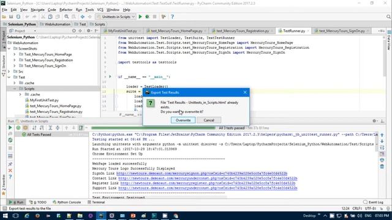
Task: Open the File menu
Action: [4, 10]
